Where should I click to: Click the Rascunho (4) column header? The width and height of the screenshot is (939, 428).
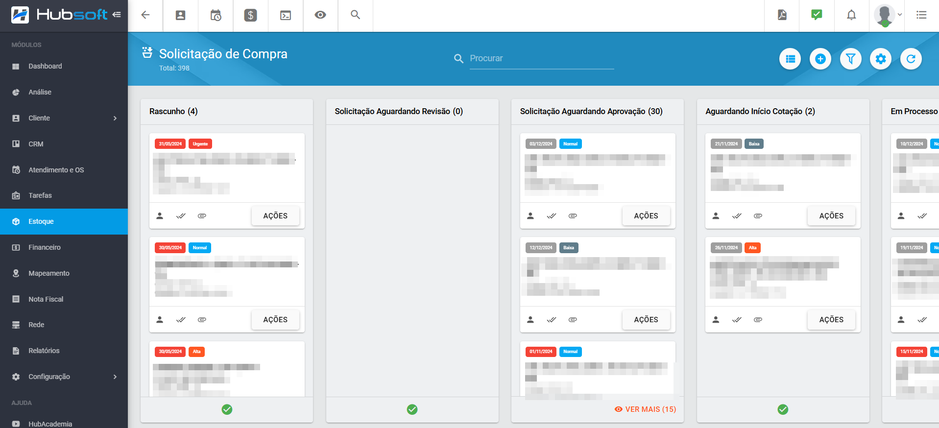tap(173, 111)
